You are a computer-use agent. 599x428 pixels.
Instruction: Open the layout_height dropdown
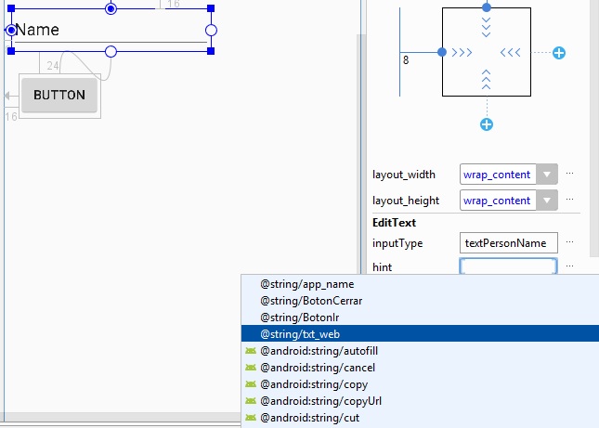coord(548,201)
